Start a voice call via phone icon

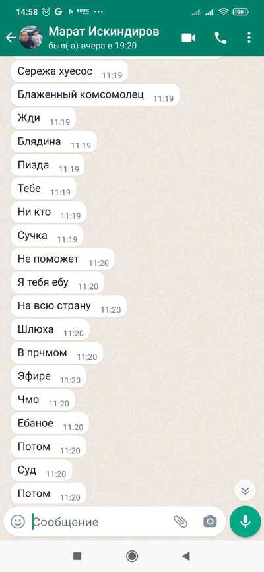220,38
